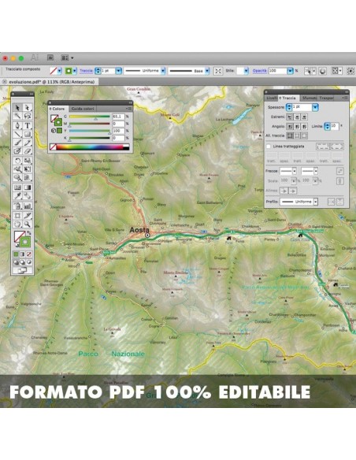The image size is (356, 460).
Task: Select the Magic Wand tool
Action: (17, 116)
